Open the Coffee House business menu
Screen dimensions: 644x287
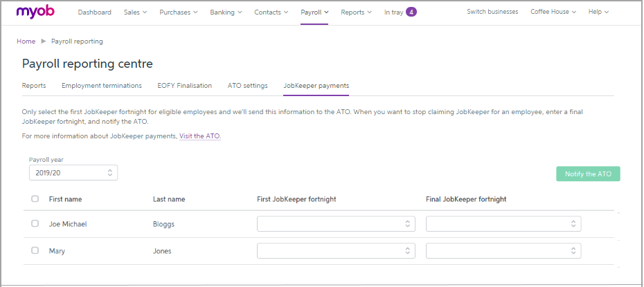tap(553, 12)
